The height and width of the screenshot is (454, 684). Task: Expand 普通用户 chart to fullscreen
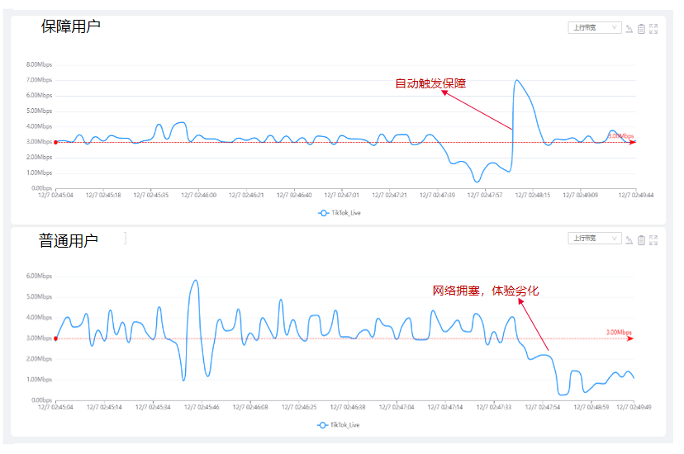[x=653, y=239]
